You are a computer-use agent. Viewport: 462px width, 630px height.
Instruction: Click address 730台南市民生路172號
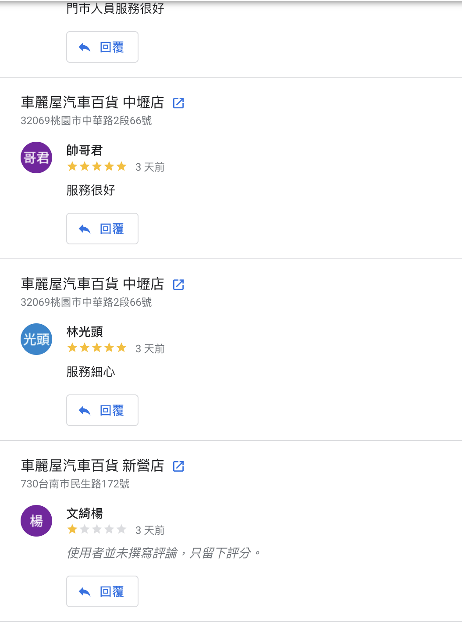pos(75,484)
